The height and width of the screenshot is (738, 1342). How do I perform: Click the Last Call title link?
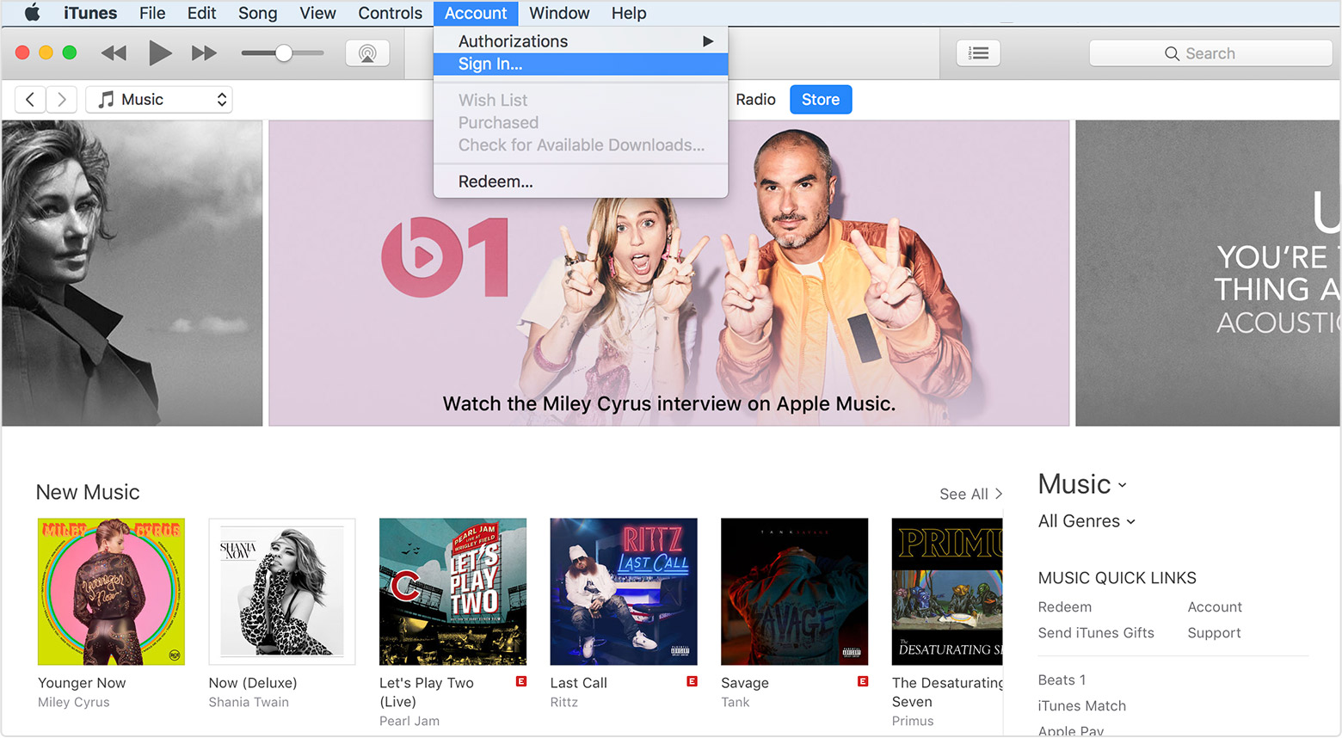(579, 683)
